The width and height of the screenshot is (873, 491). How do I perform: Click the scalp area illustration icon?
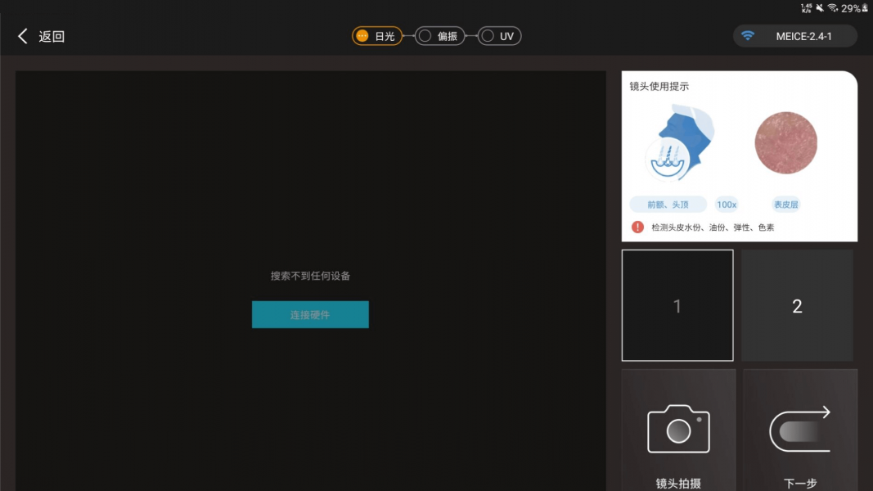(x=680, y=142)
